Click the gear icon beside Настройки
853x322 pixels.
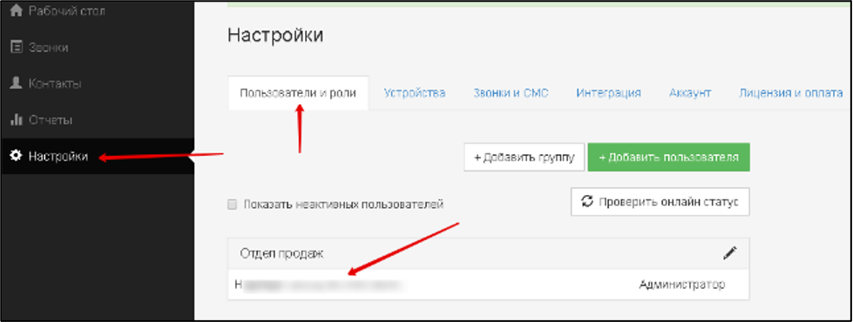click(x=17, y=156)
